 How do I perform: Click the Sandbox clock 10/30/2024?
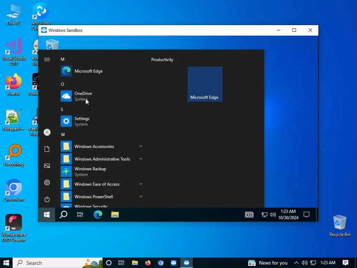click(x=288, y=215)
